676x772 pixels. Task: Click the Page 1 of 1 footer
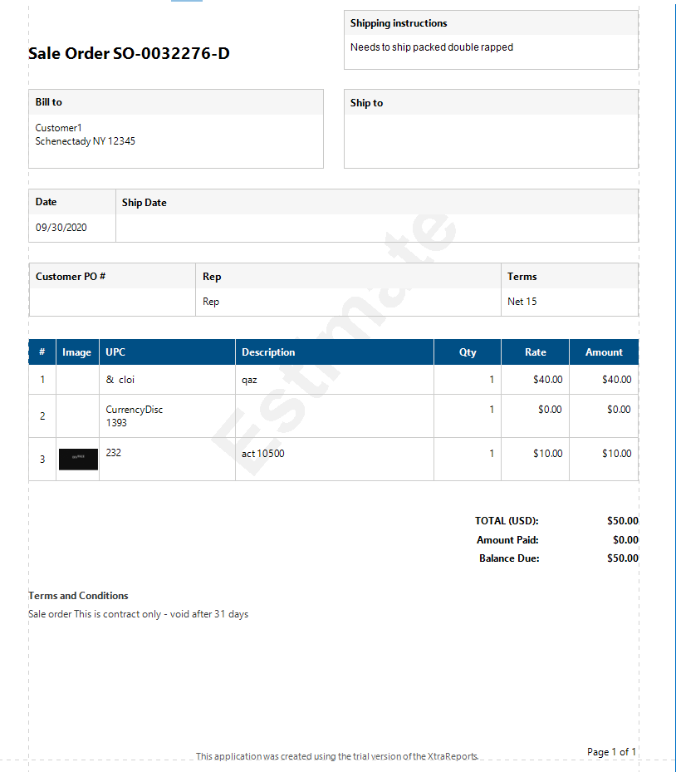611,752
